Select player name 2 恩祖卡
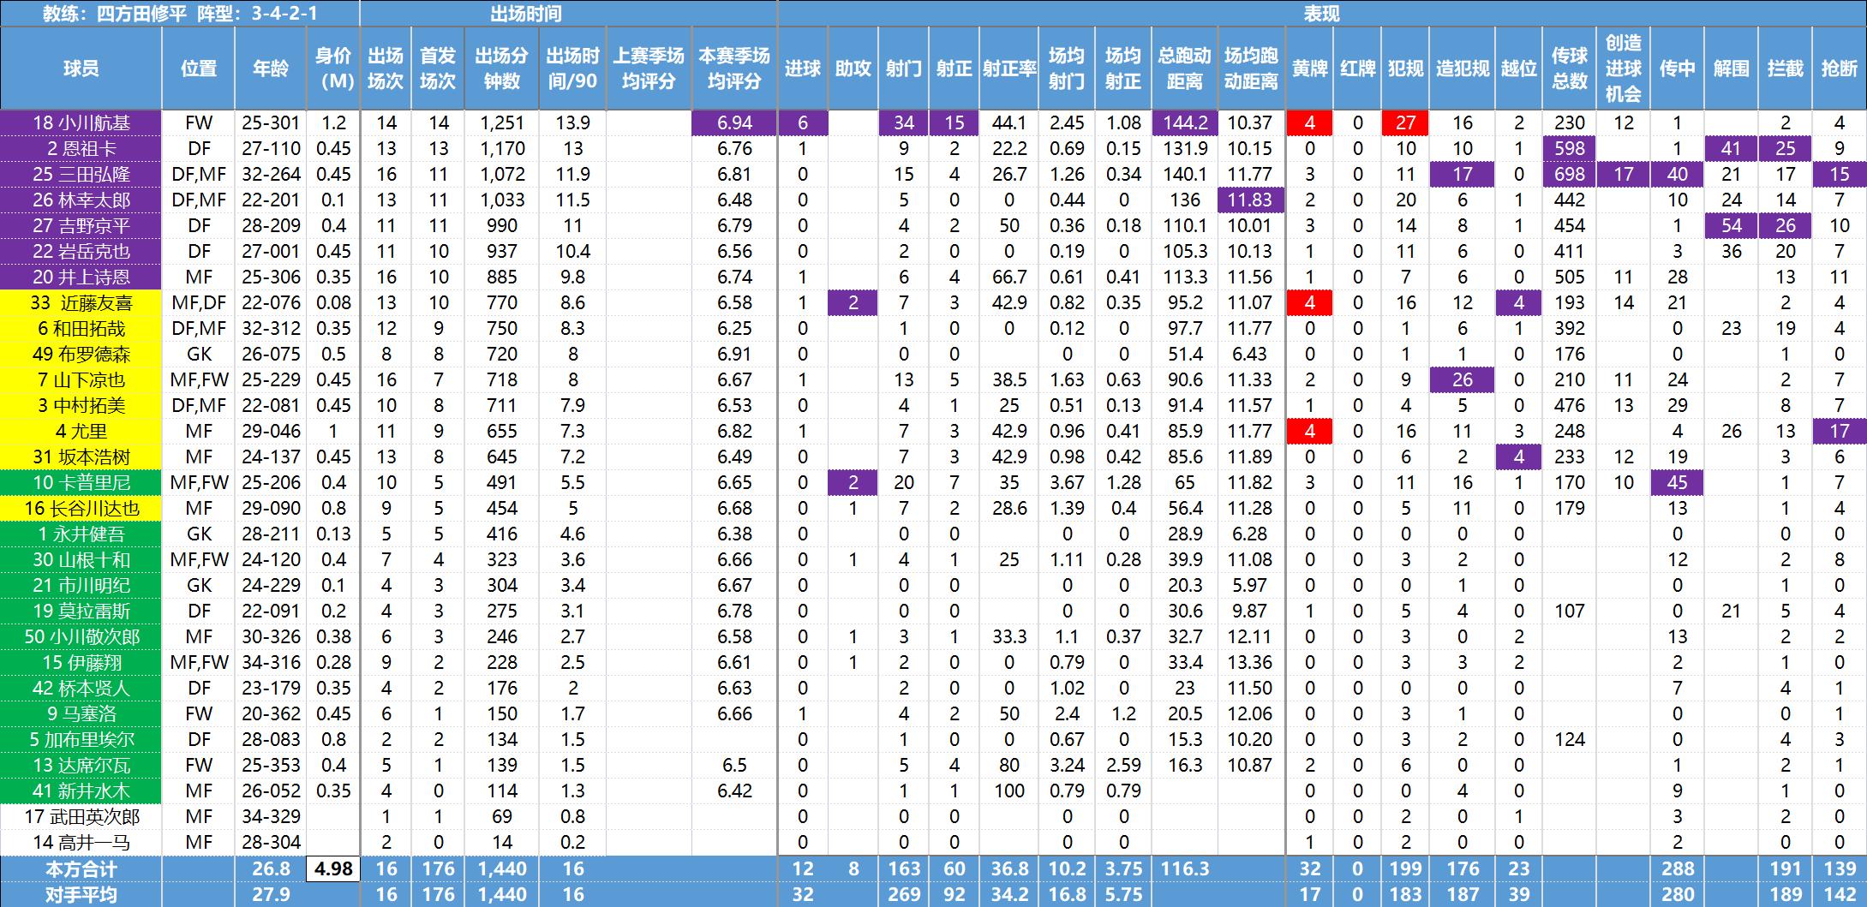 (x=81, y=148)
